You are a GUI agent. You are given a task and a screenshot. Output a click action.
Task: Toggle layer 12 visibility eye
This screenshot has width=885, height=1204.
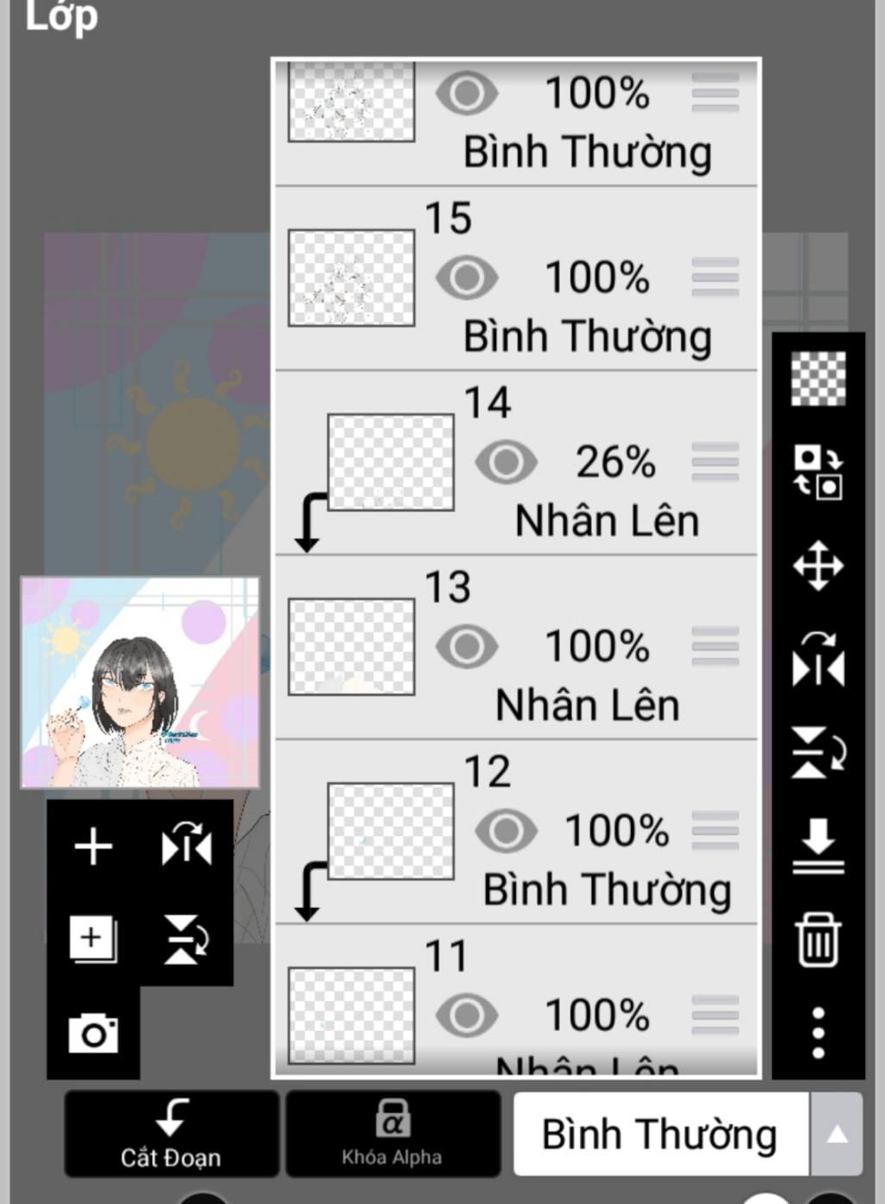point(506,831)
